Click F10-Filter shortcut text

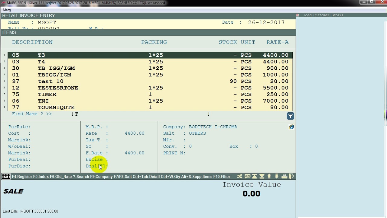[x=222, y=177]
